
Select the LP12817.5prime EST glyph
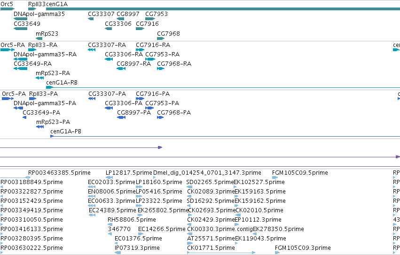point(110,178)
